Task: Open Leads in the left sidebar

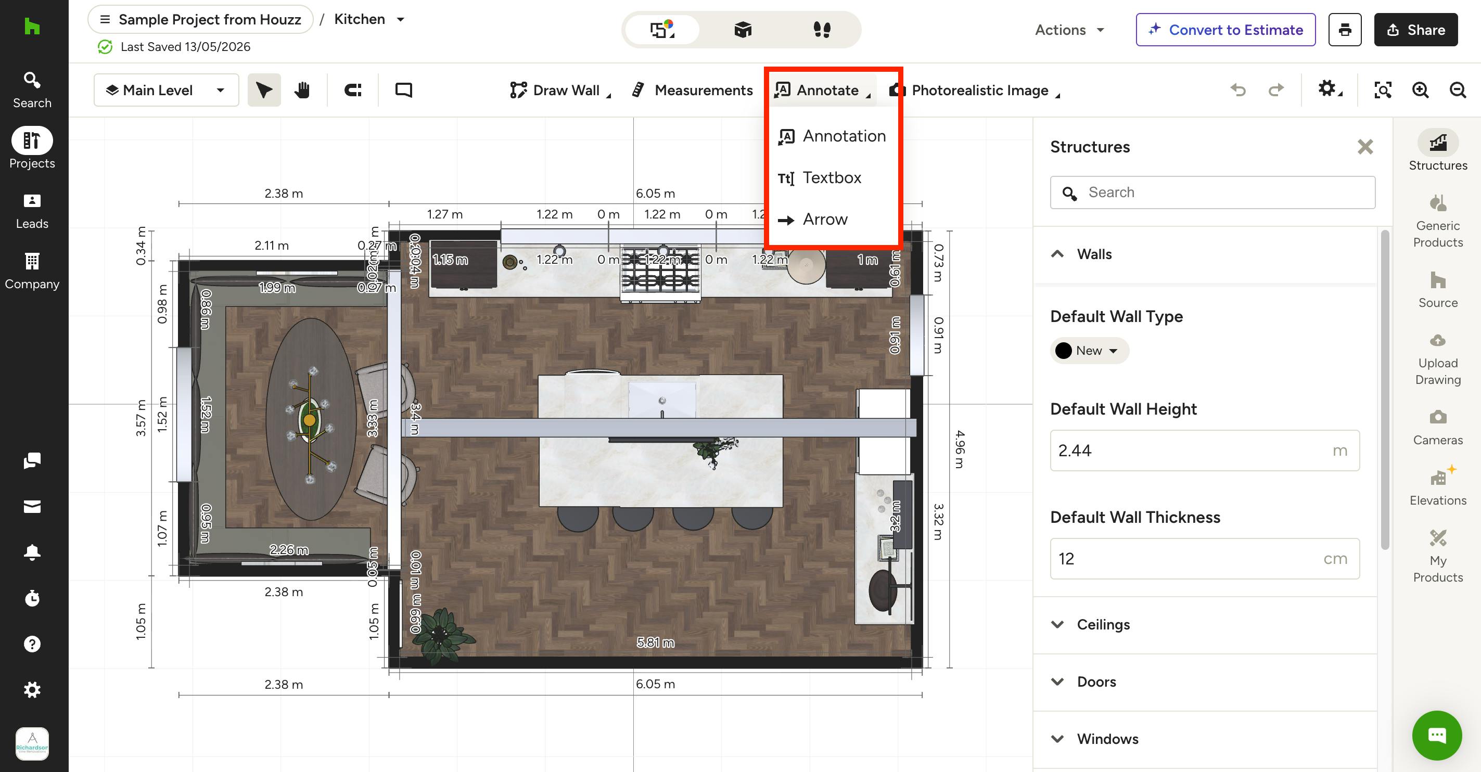Action: point(32,211)
